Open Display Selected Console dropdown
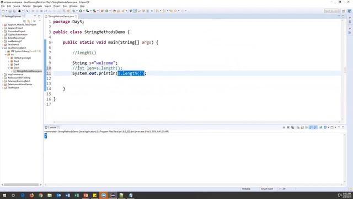This screenshot has width=353, height=199. (329, 128)
